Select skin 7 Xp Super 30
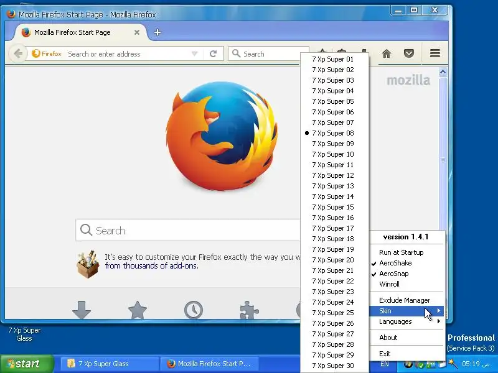 (x=334, y=366)
